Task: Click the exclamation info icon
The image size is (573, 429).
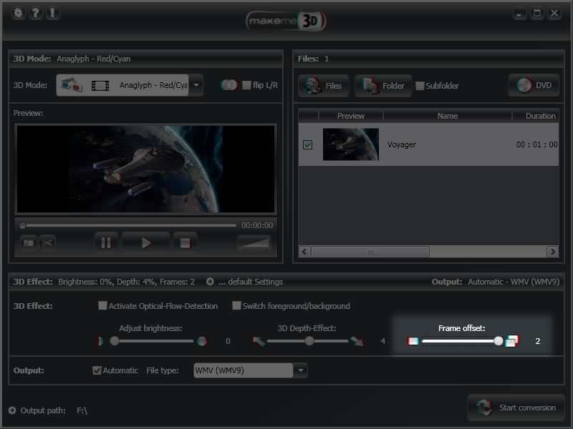Action: [52, 13]
